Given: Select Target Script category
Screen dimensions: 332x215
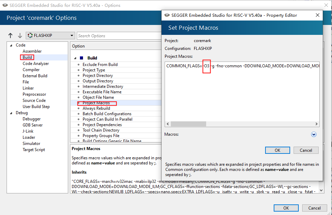Looking at the screenshot, I should (34, 150).
